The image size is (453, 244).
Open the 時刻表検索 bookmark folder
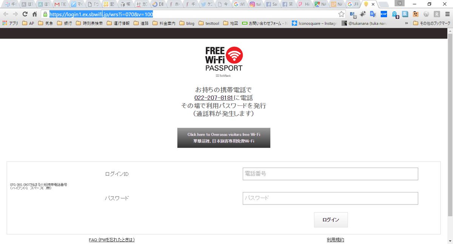tap(89, 23)
